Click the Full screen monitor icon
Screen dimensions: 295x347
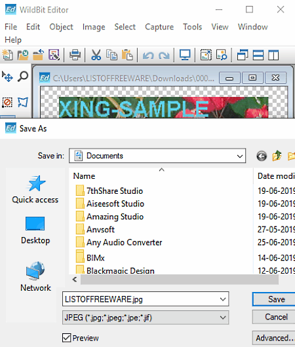(185, 55)
